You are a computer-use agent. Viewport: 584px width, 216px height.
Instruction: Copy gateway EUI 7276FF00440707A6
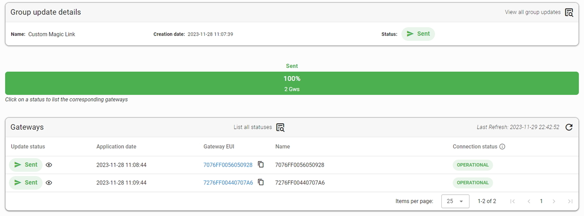click(x=261, y=182)
